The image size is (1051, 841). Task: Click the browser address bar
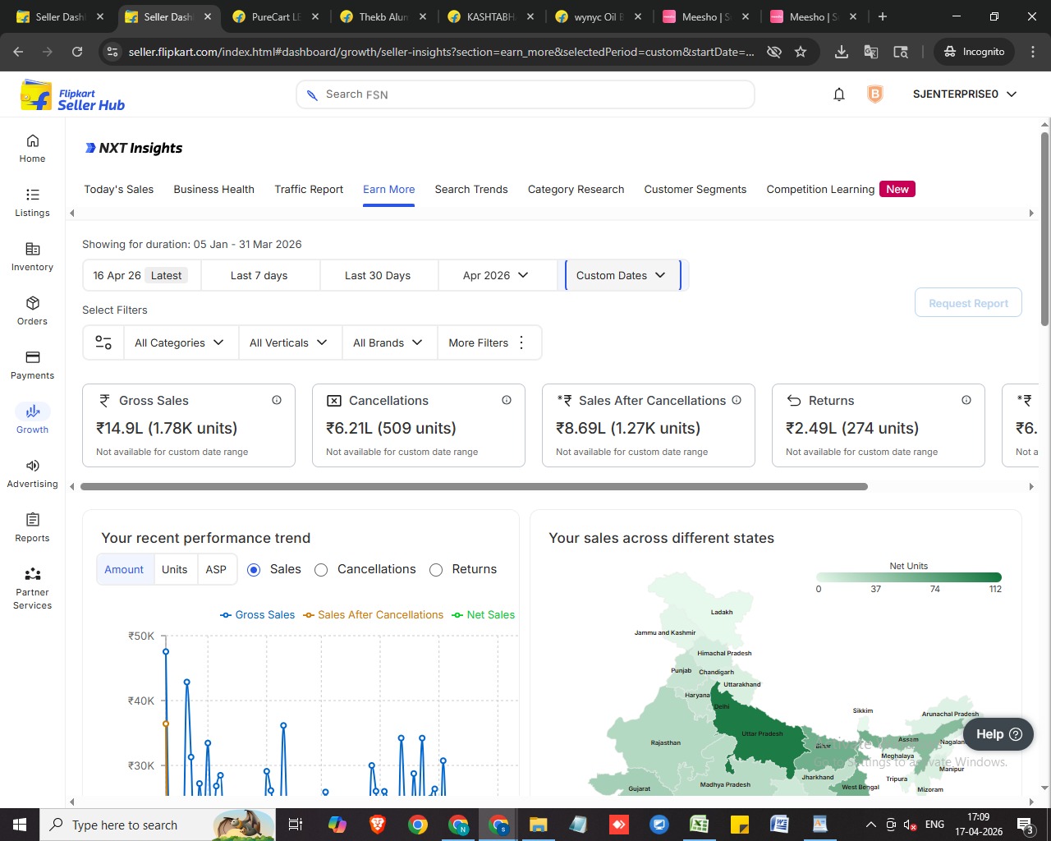(442, 52)
